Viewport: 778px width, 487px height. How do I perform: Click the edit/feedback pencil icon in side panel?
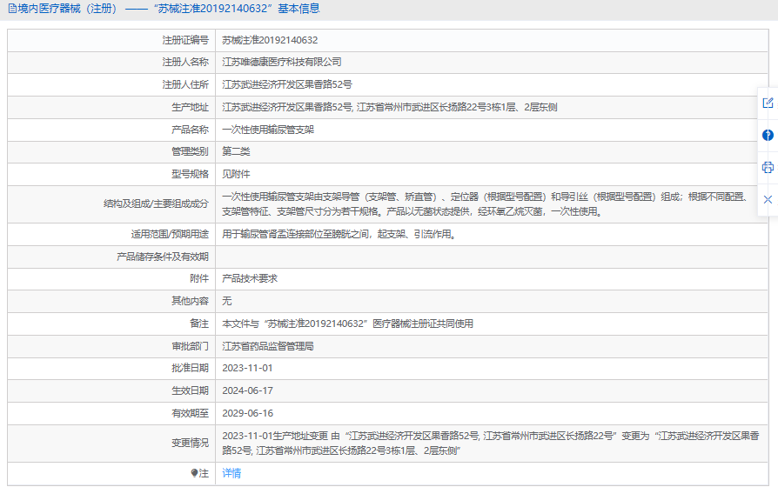click(x=768, y=103)
